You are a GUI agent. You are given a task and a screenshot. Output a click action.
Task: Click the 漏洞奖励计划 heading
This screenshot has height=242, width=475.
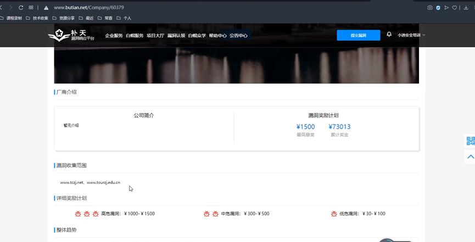(323, 115)
